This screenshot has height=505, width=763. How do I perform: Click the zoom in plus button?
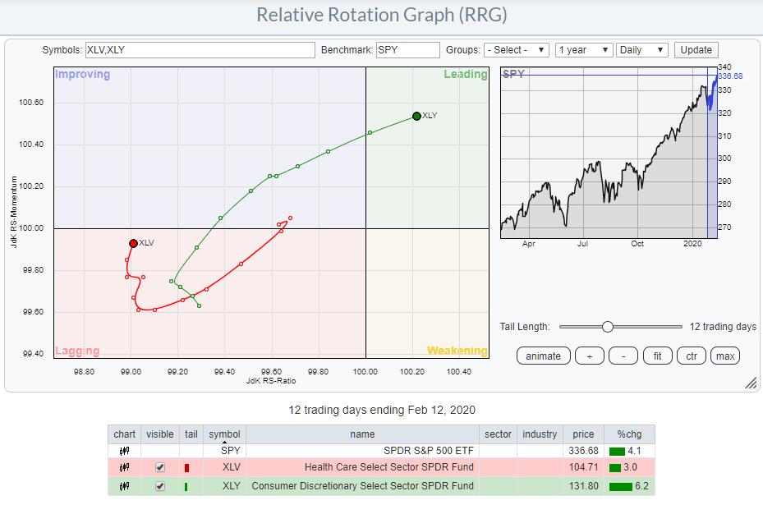pyautogui.click(x=590, y=356)
